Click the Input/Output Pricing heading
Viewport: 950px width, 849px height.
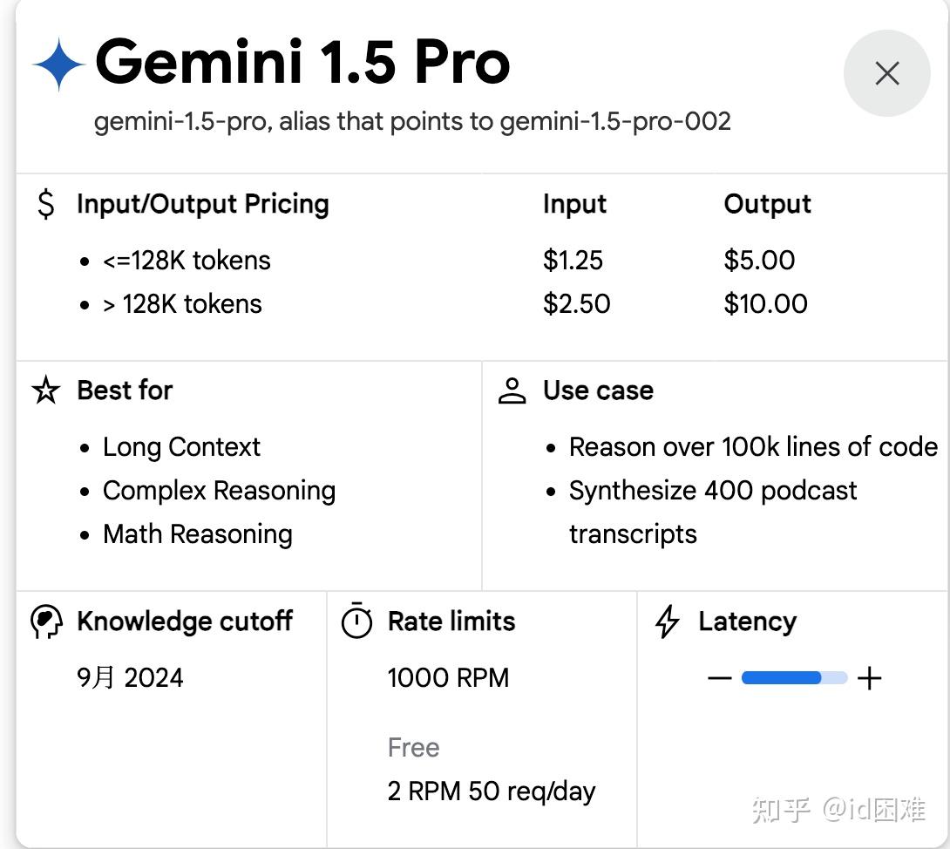pos(203,204)
